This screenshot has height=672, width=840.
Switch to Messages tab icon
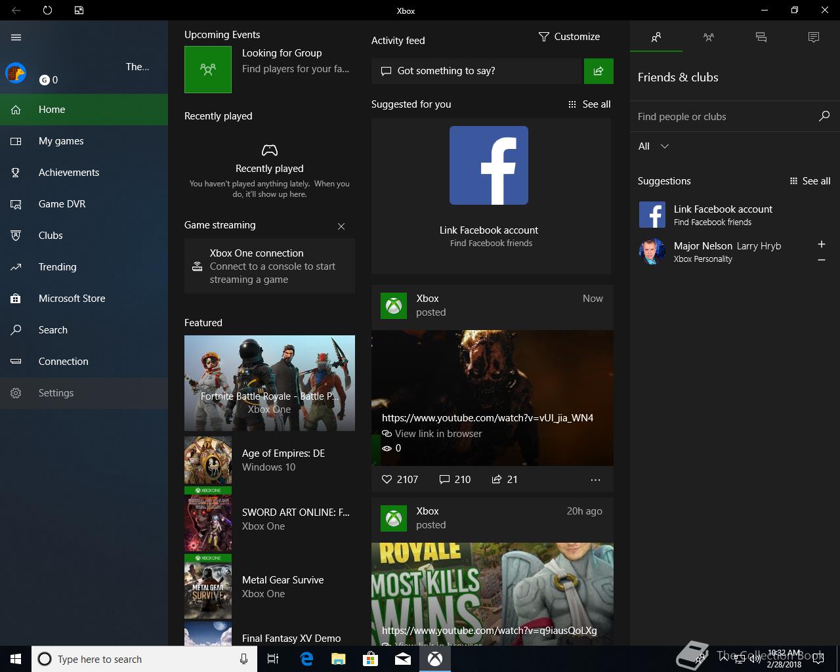(761, 37)
